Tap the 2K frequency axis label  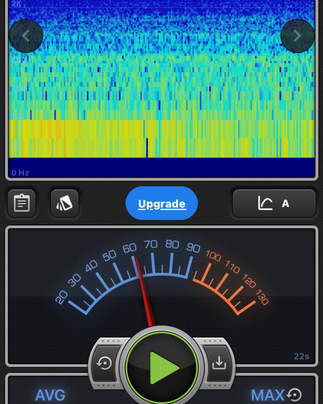pyautogui.click(x=16, y=4)
